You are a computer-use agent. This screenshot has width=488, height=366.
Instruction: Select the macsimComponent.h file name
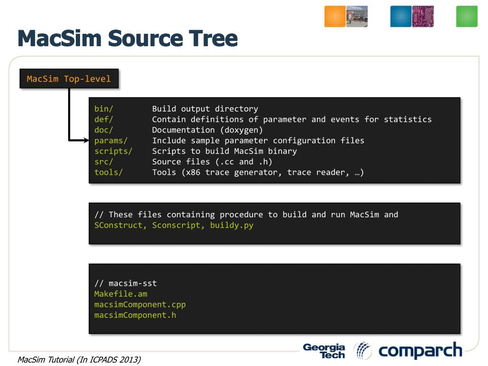(x=135, y=315)
